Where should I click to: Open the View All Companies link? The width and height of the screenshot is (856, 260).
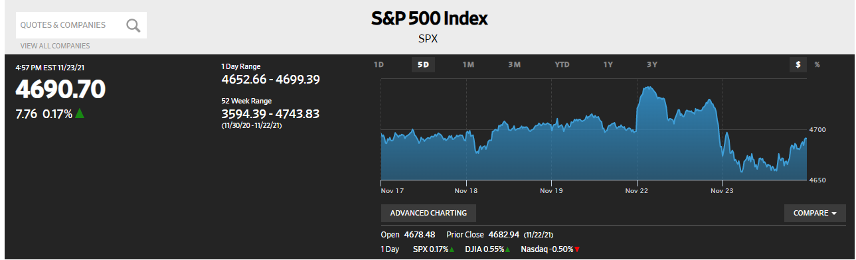[x=55, y=46]
